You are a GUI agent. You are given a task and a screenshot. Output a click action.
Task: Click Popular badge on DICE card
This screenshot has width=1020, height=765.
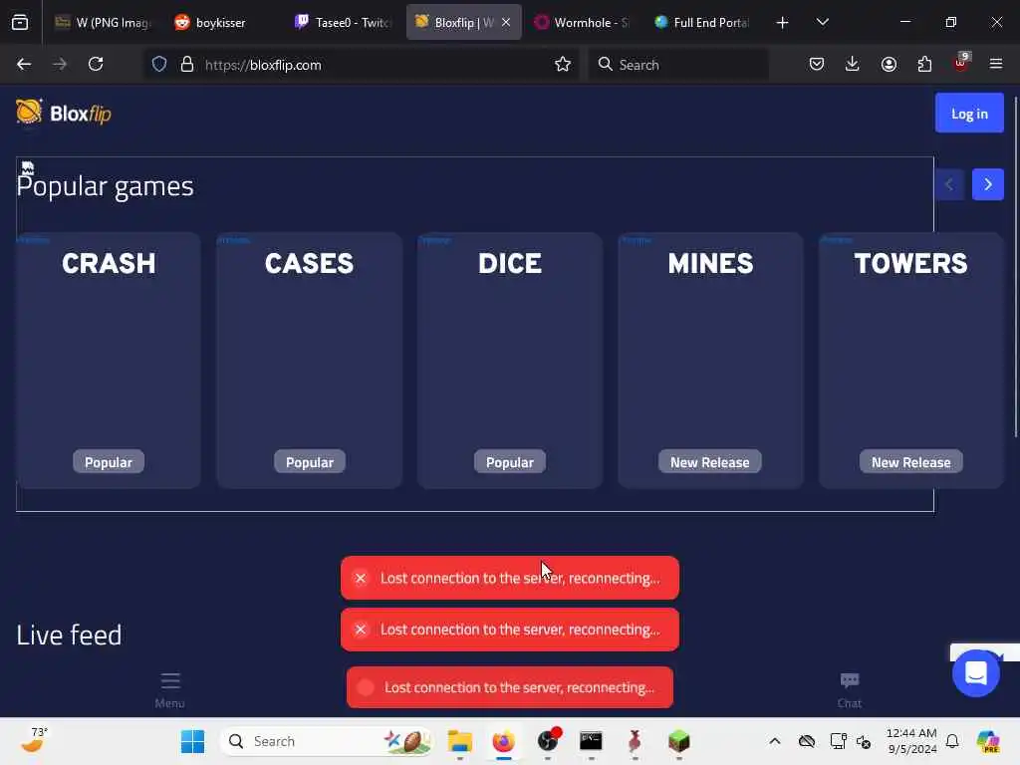pos(509,462)
